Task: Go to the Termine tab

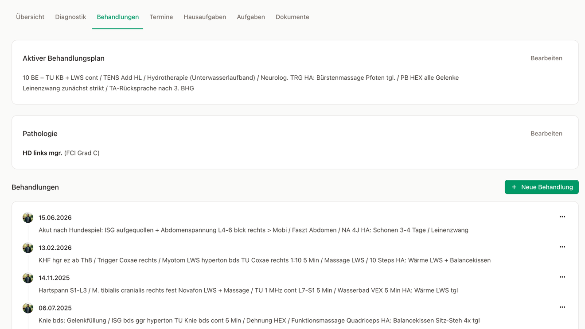Action: point(161,17)
